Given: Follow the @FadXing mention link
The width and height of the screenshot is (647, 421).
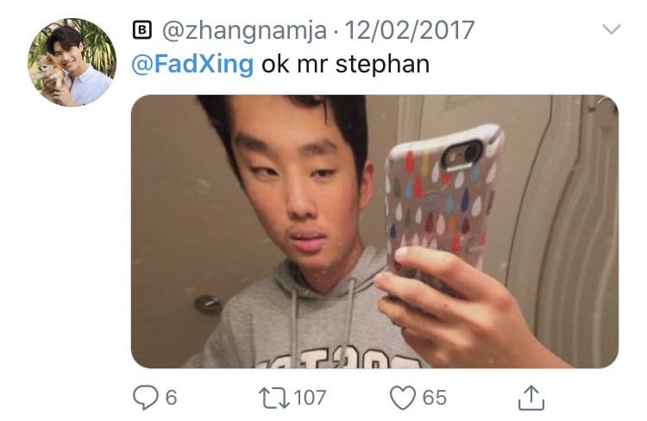Looking at the screenshot, I should [x=192, y=65].
